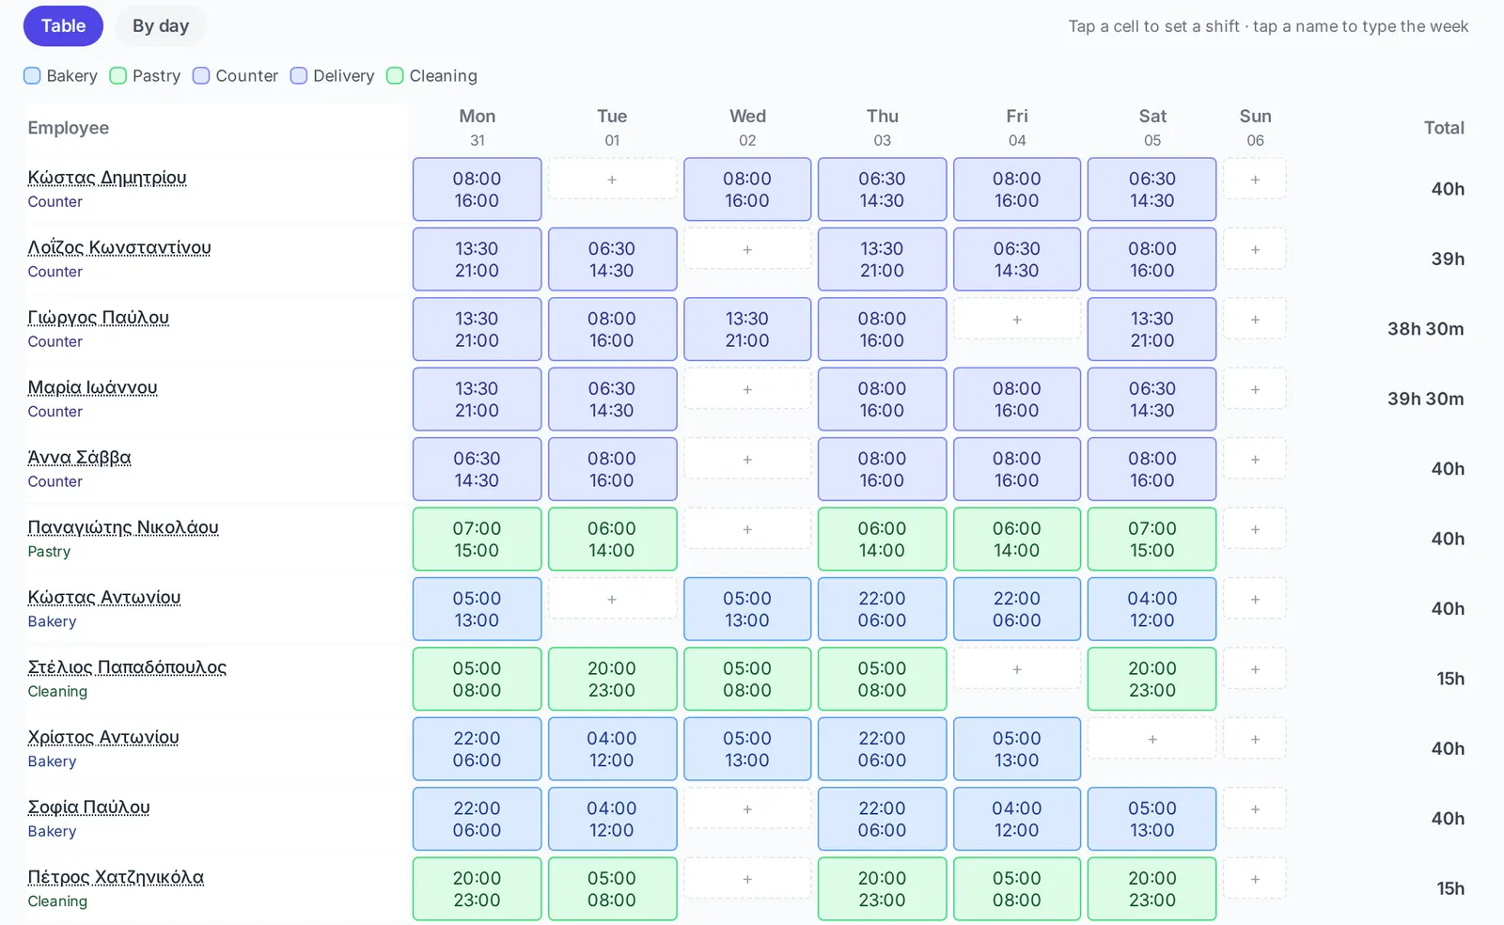Add Sunday shift for Κώστας Δημητρίου
This screenshot has height=925, width=1504.
pyautogui.click(x=1255, y=180)
